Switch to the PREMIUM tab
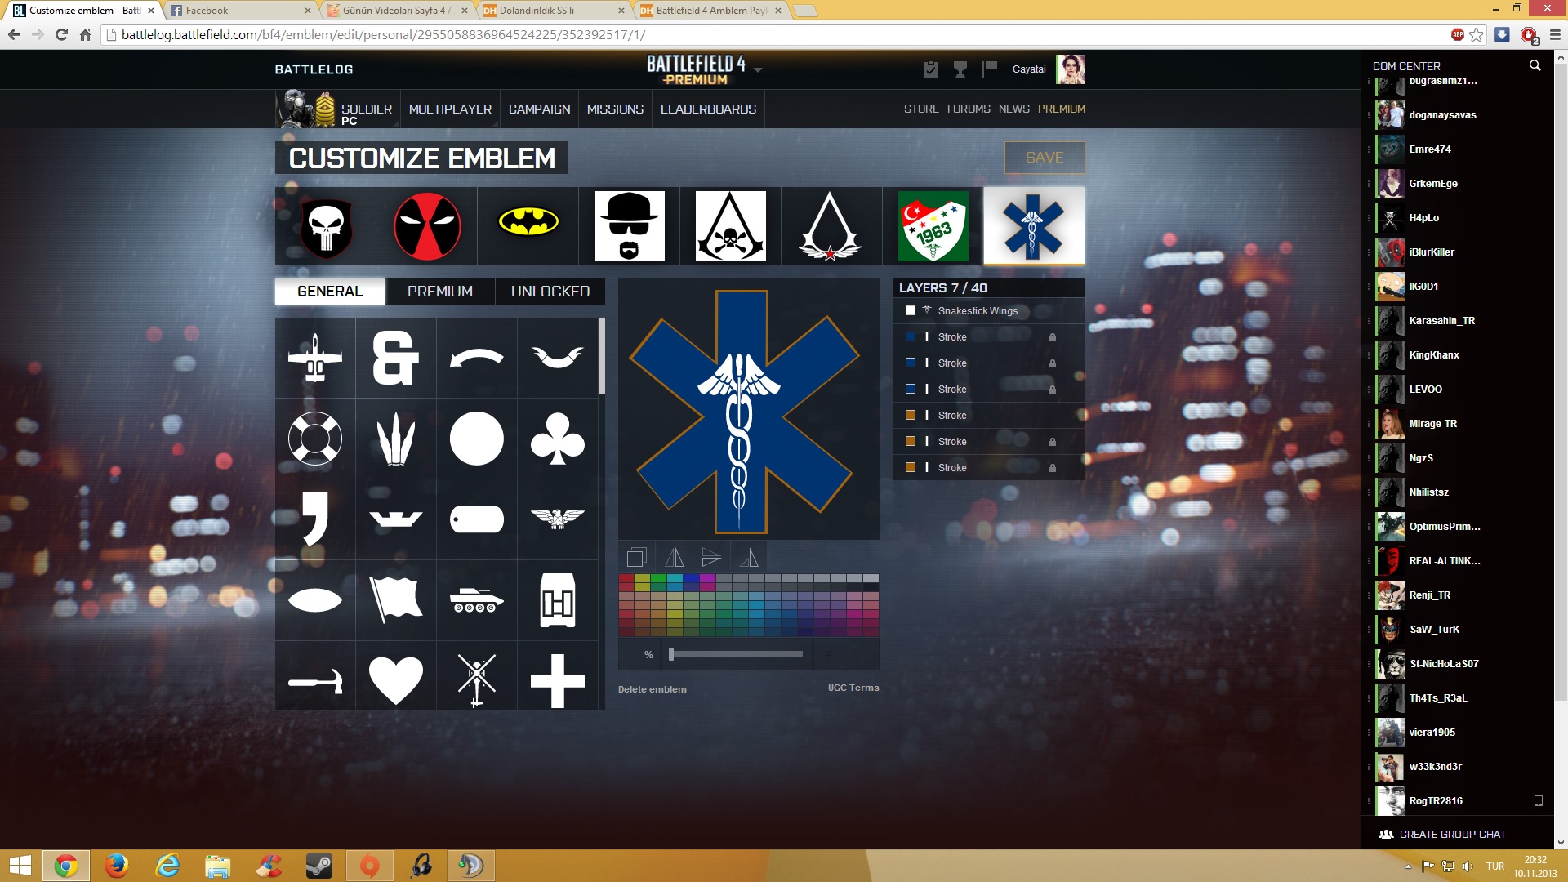This screenshot has width=1568, height=882. (x=439, y=291)
